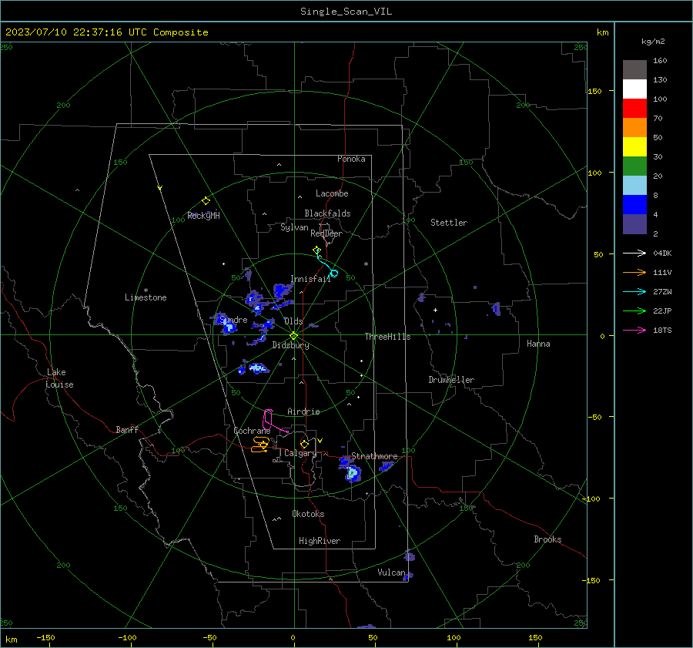Screen dimensions: 693x648
Task: Click the kg/m2 unit label
Action: [653, 42]
